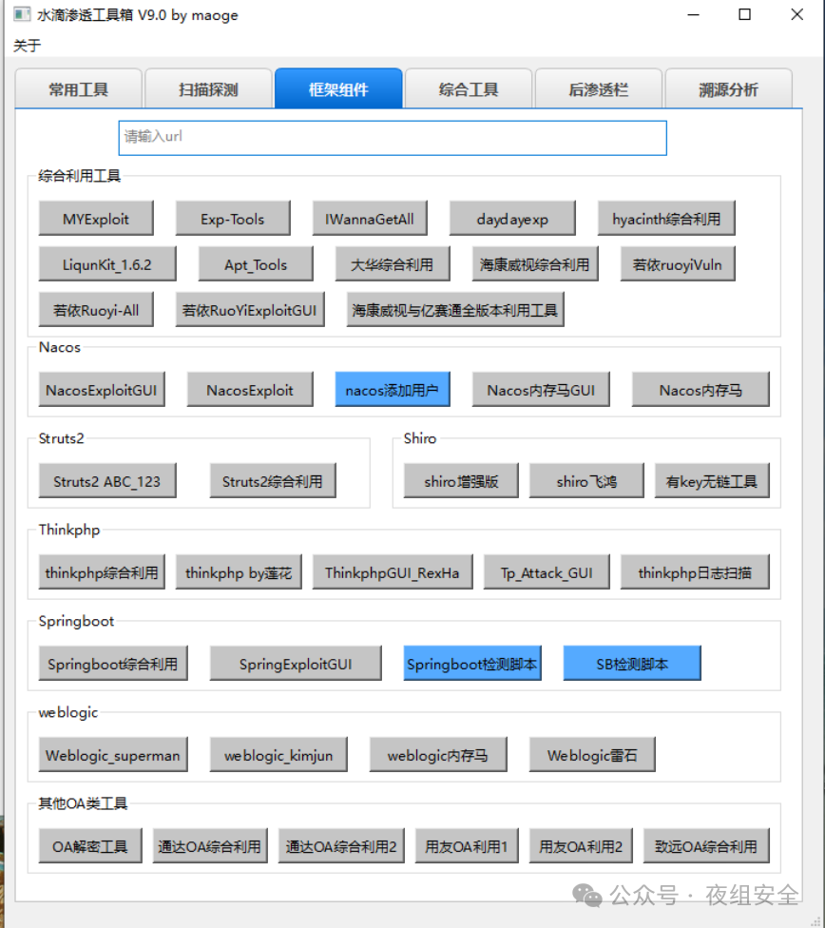Open weblogic_kimjun tool
Image resolution: width=825 pixels, height=928 pixels.
click(278, 754)
